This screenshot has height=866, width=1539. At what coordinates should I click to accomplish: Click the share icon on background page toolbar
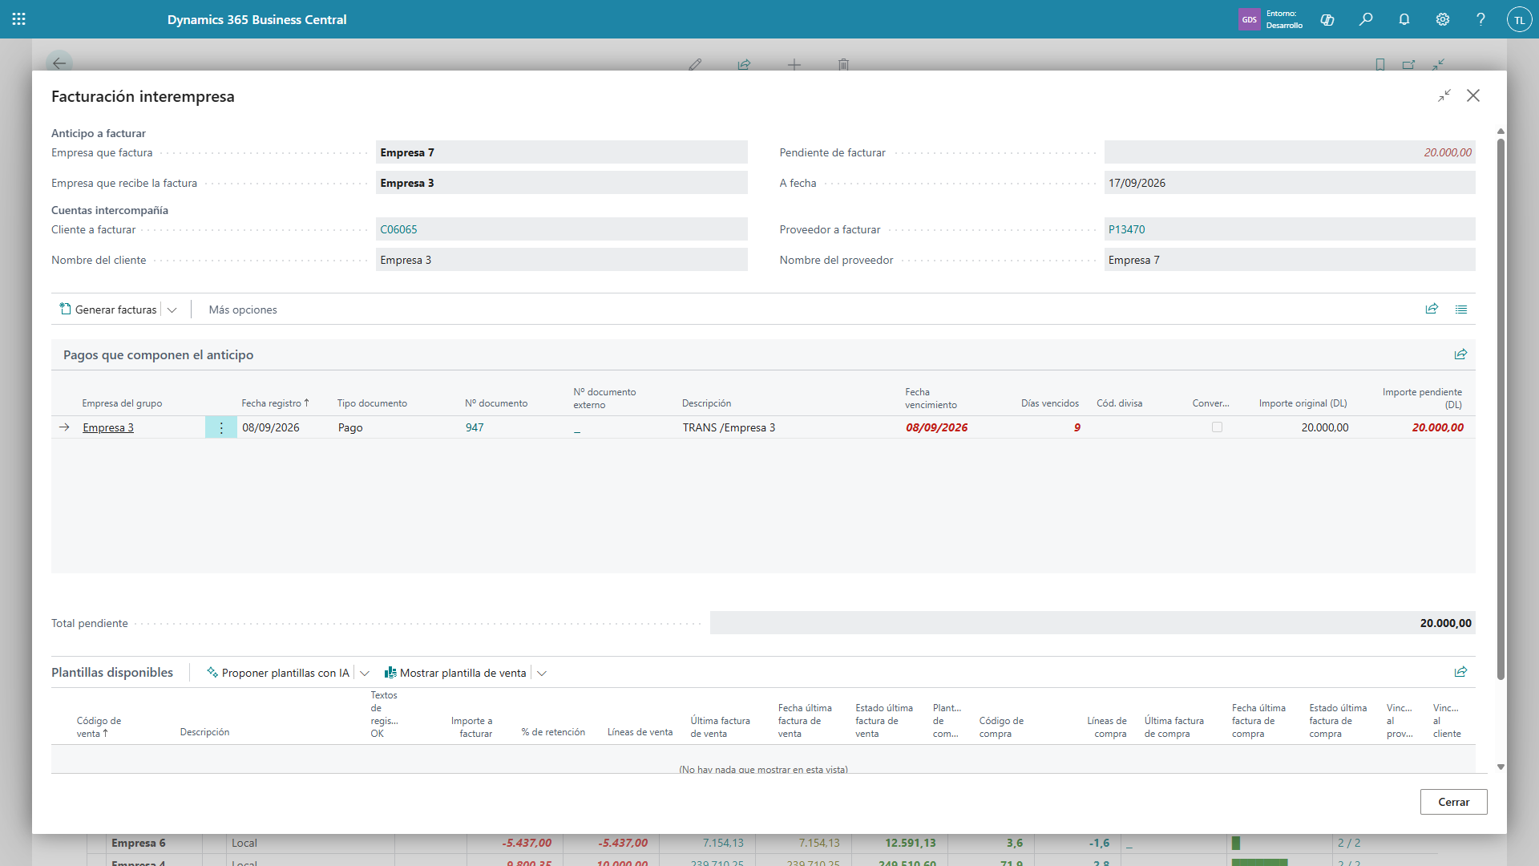tap(744, 64)
